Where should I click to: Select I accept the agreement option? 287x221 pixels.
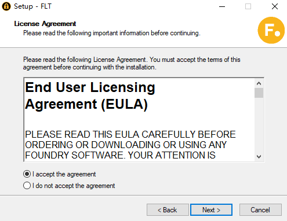tap(59, 174)
